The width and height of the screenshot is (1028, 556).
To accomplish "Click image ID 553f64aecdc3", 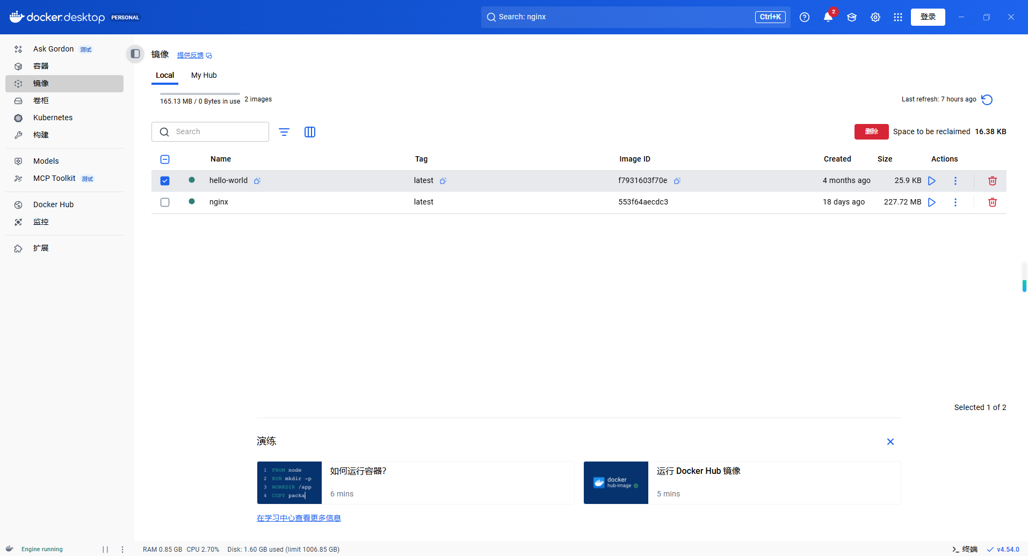I will pyautogui.click(x=643, y=202).
